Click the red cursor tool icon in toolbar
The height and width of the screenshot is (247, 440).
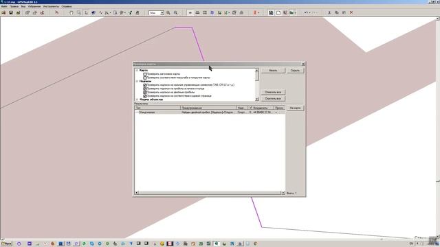(56, 12)
